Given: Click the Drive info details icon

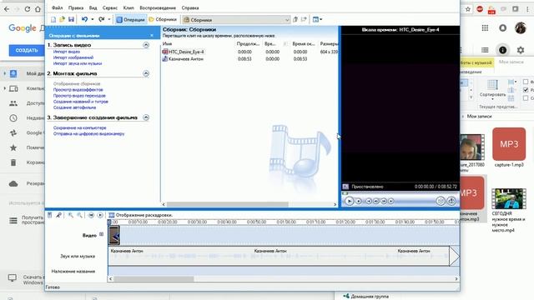Looking at the screenshot, I should pyautogui.click(x=502, y=50).
